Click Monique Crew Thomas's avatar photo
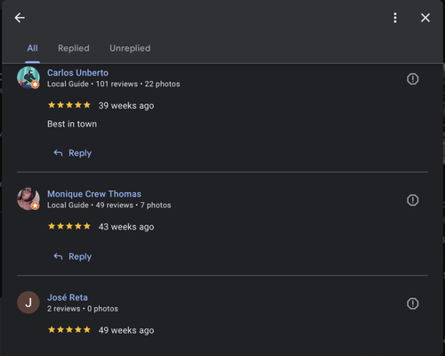The width and height of the screenshot is (445, 356). (28, 198)
